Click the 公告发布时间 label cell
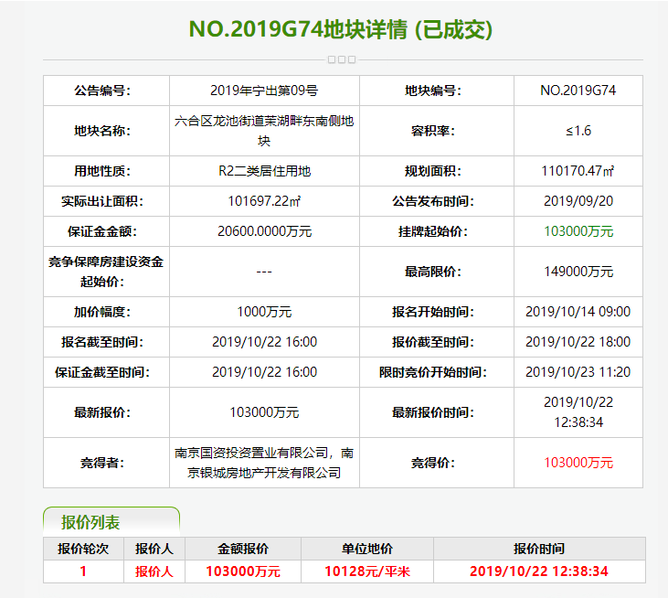Image resolution: width=668 pixels, height=598 pixels. 437,201
